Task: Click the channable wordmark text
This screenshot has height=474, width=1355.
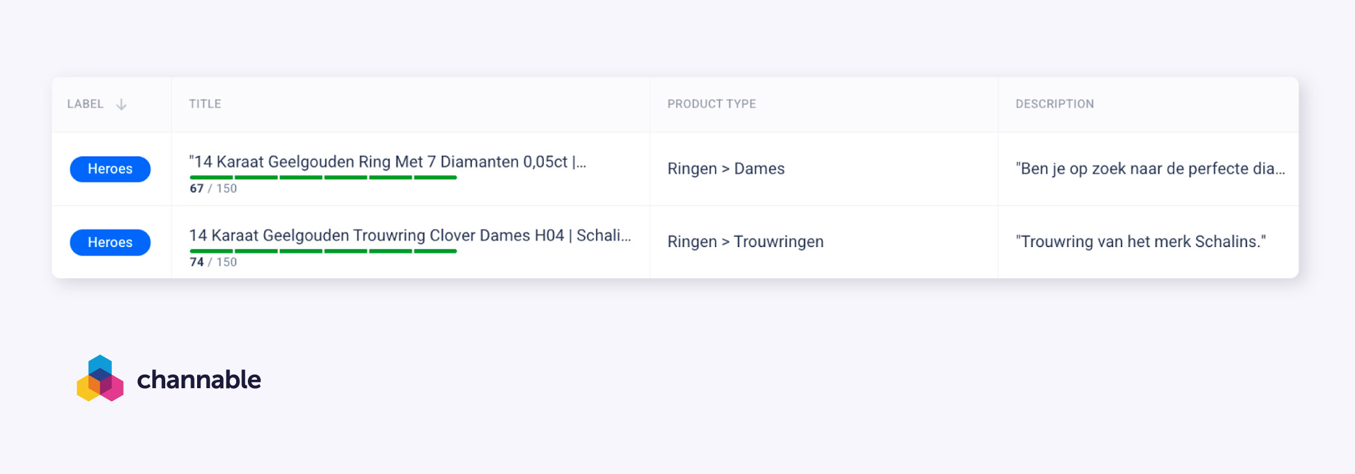Action: 198,380
